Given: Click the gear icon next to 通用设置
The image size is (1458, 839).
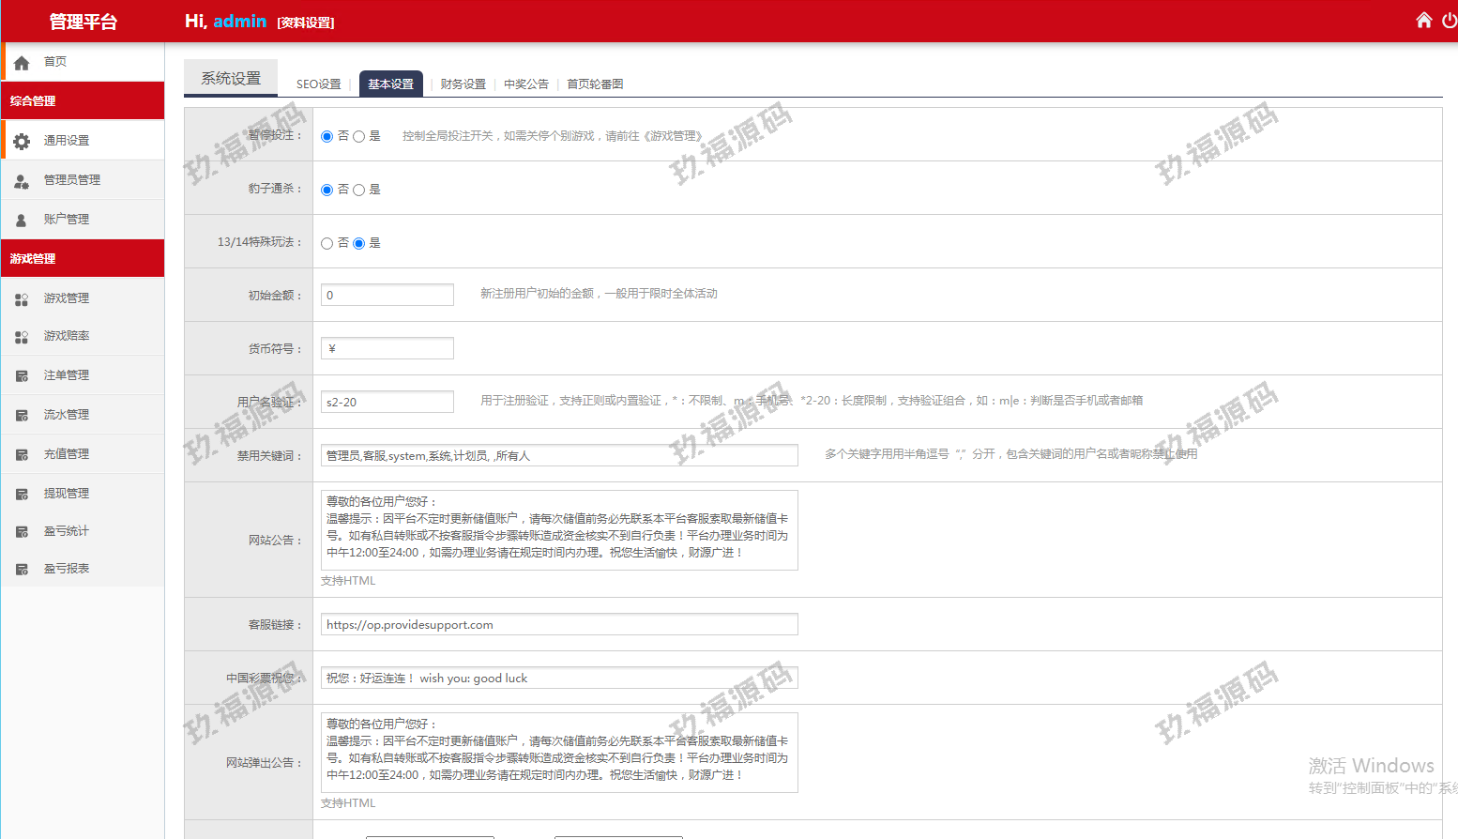Looking at the screenshot, I should point(22,141).
